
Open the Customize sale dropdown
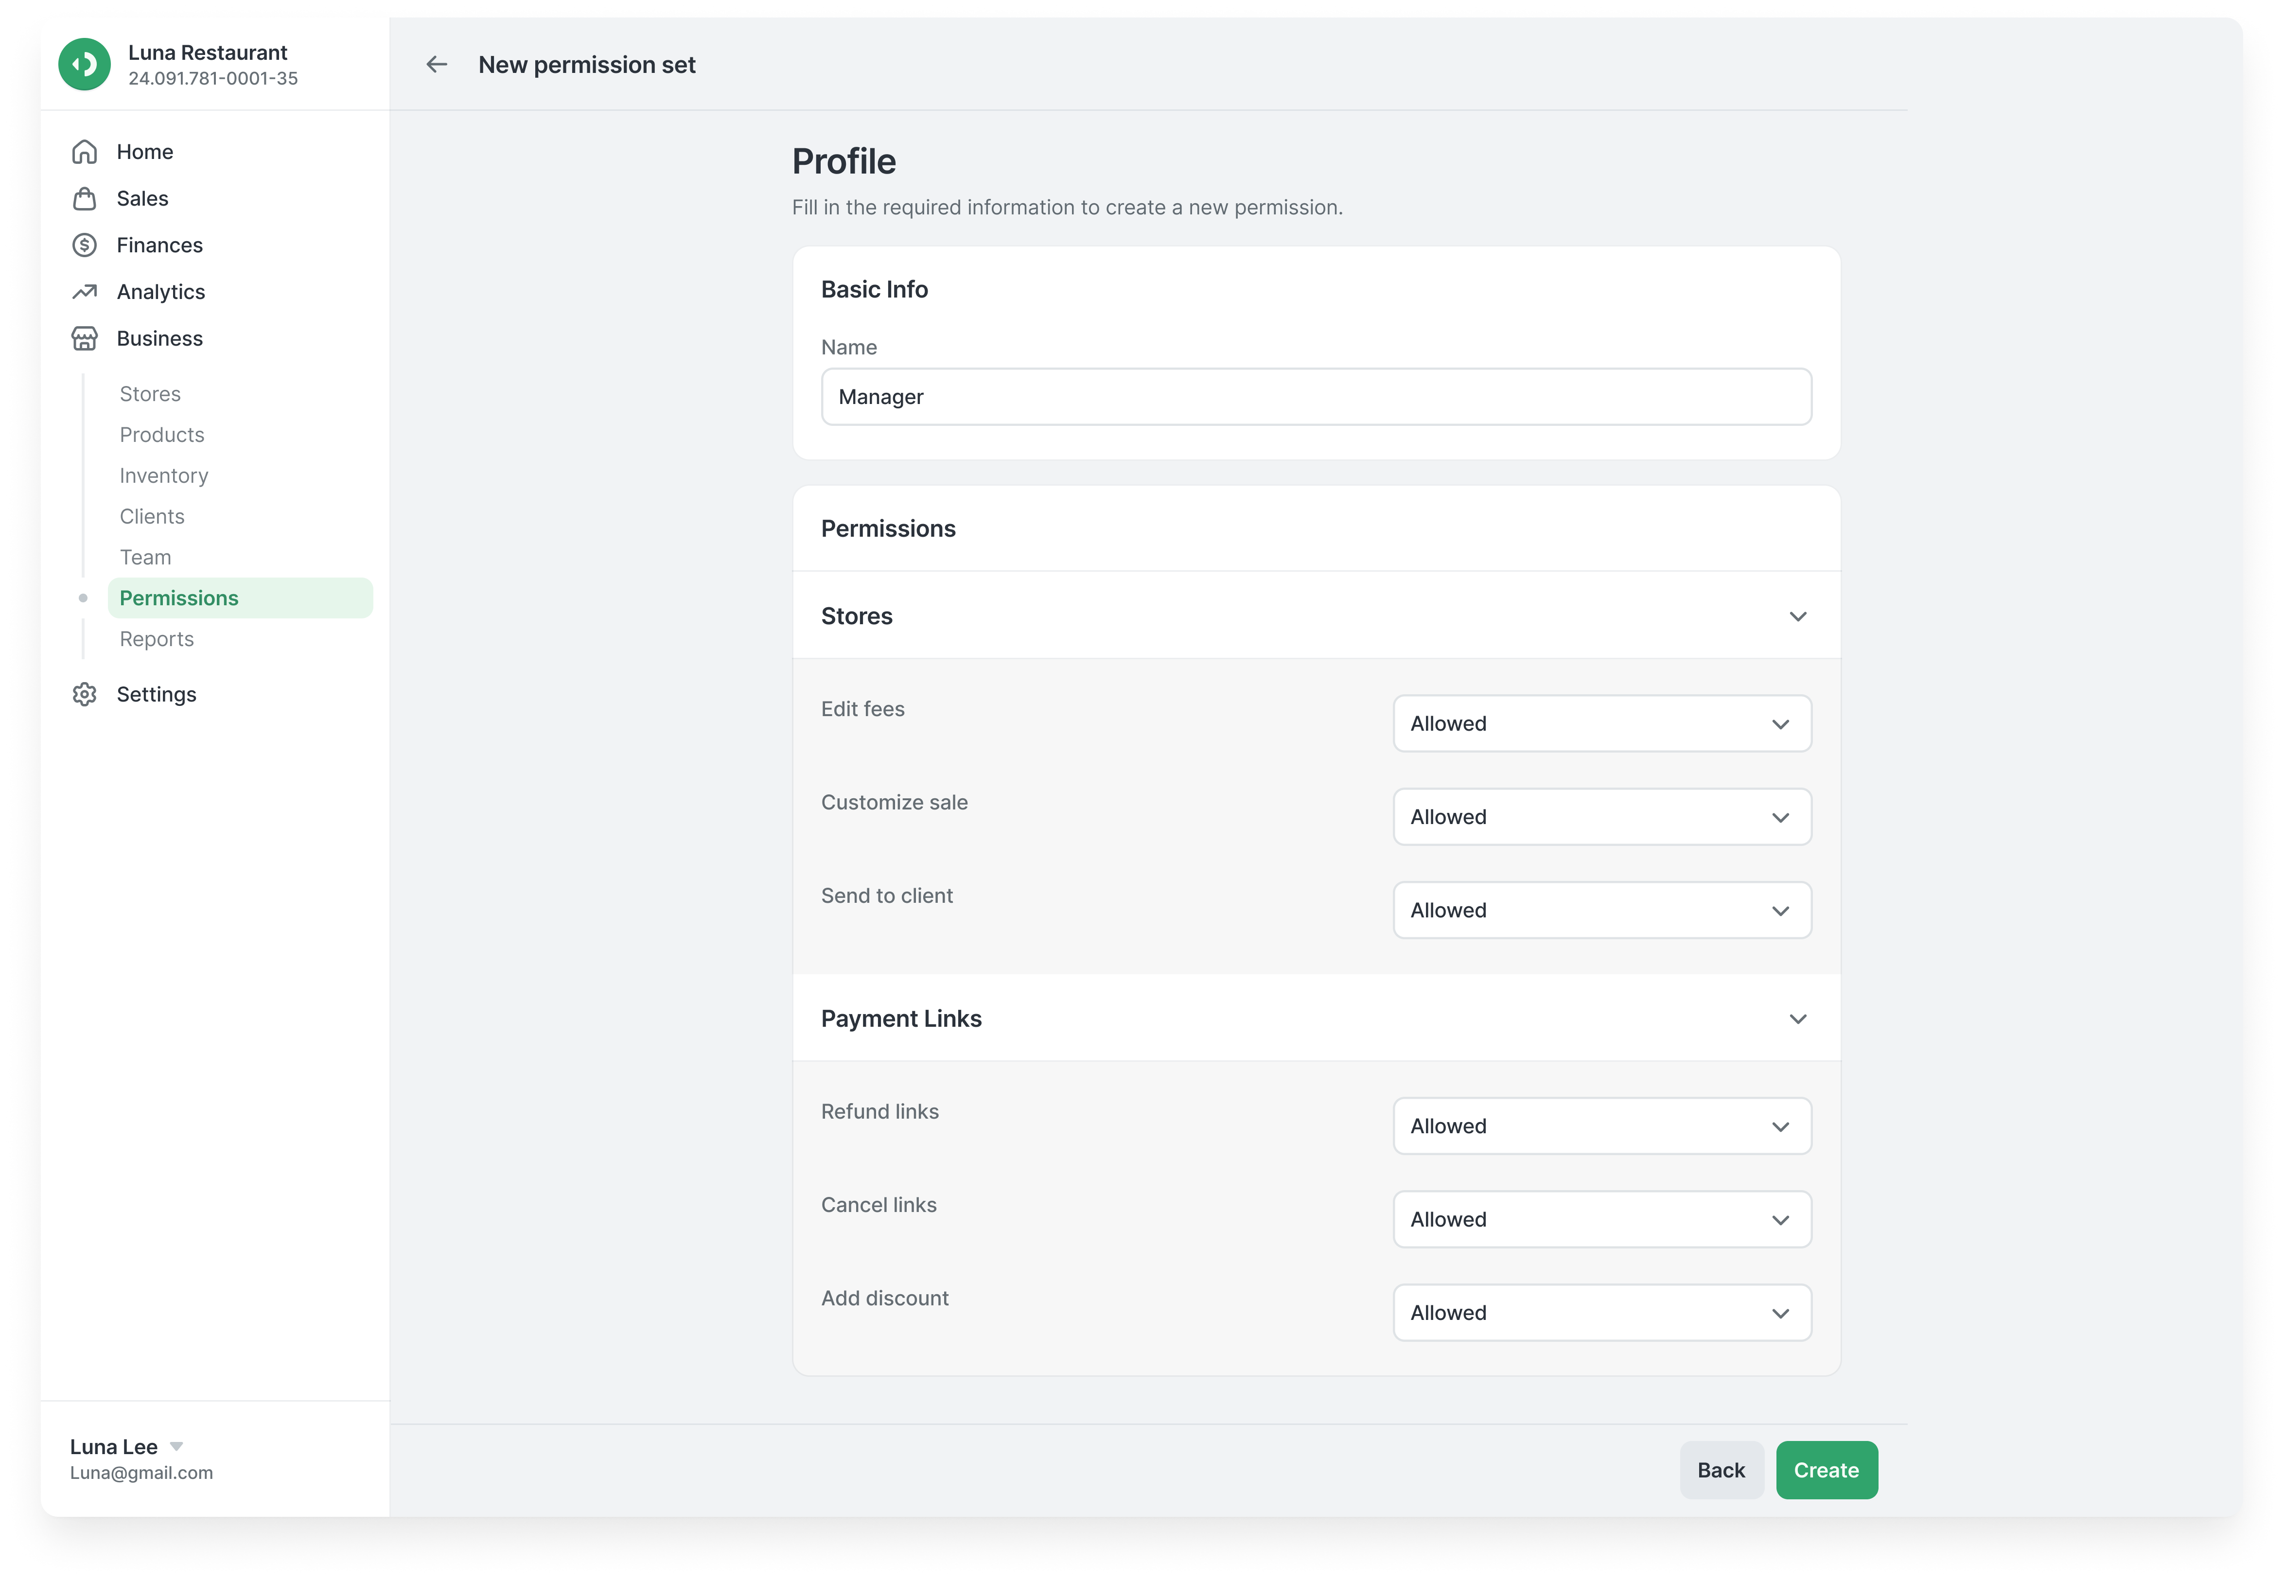(1601, 817)
